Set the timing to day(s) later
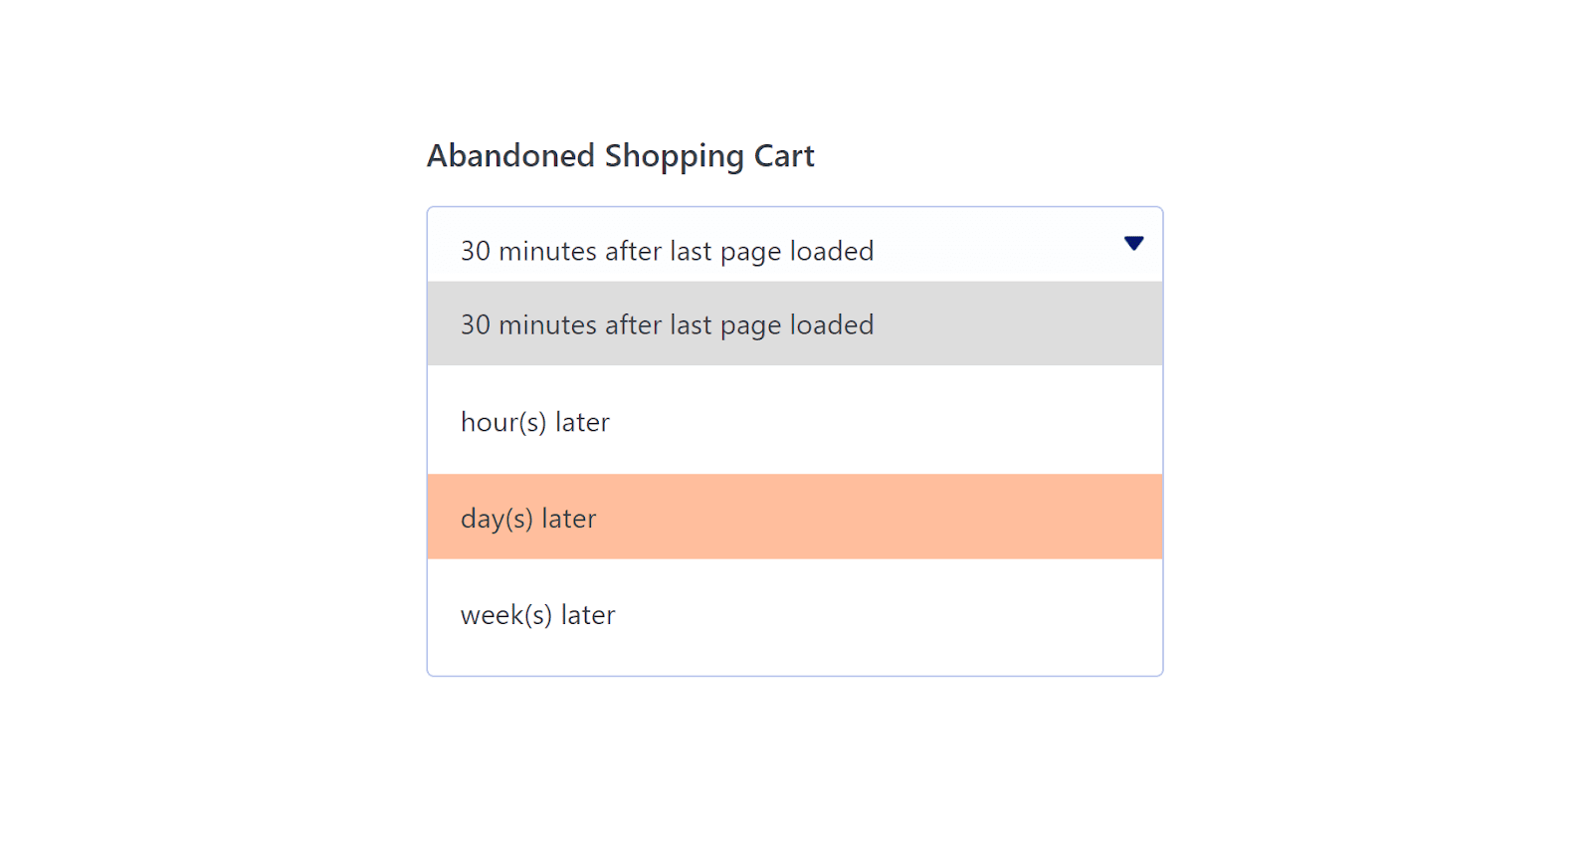Image resolution: width=1592 pixels, height=849 pixels. point(795,517)
